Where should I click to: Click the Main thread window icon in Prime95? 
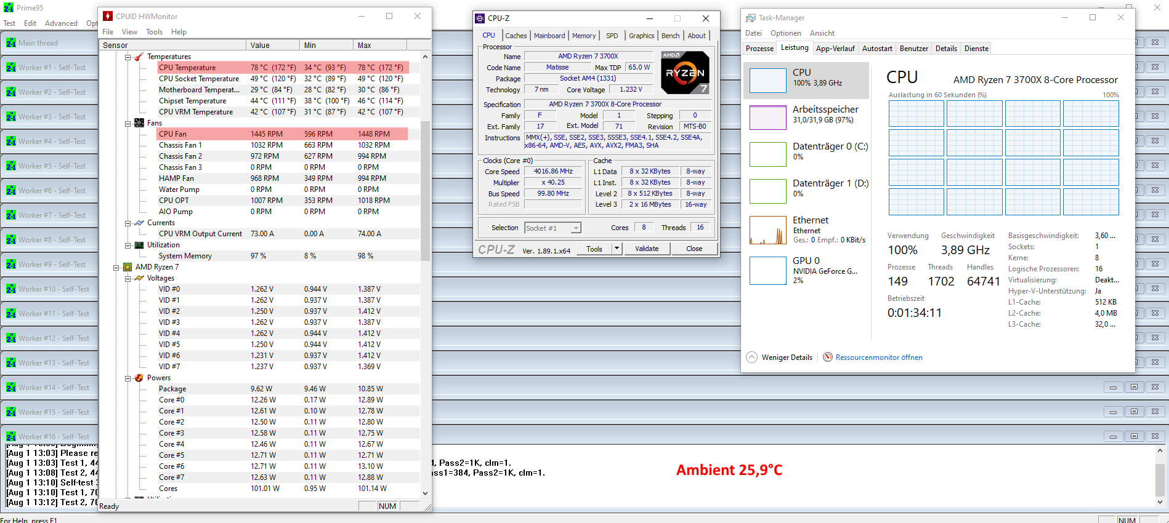11,42
